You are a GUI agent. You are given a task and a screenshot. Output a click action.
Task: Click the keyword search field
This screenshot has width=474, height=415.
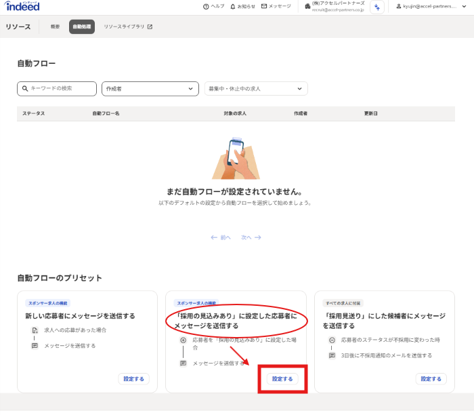click(57, 88)
